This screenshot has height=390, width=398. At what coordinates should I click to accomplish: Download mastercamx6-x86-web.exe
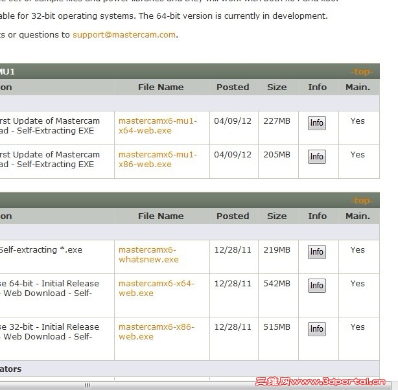click(156, 332)
